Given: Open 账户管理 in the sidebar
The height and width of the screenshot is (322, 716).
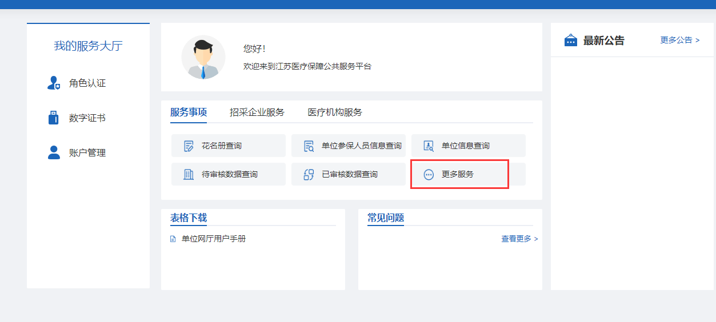Looking at the screenshot, I should click(x=87, y=152).
